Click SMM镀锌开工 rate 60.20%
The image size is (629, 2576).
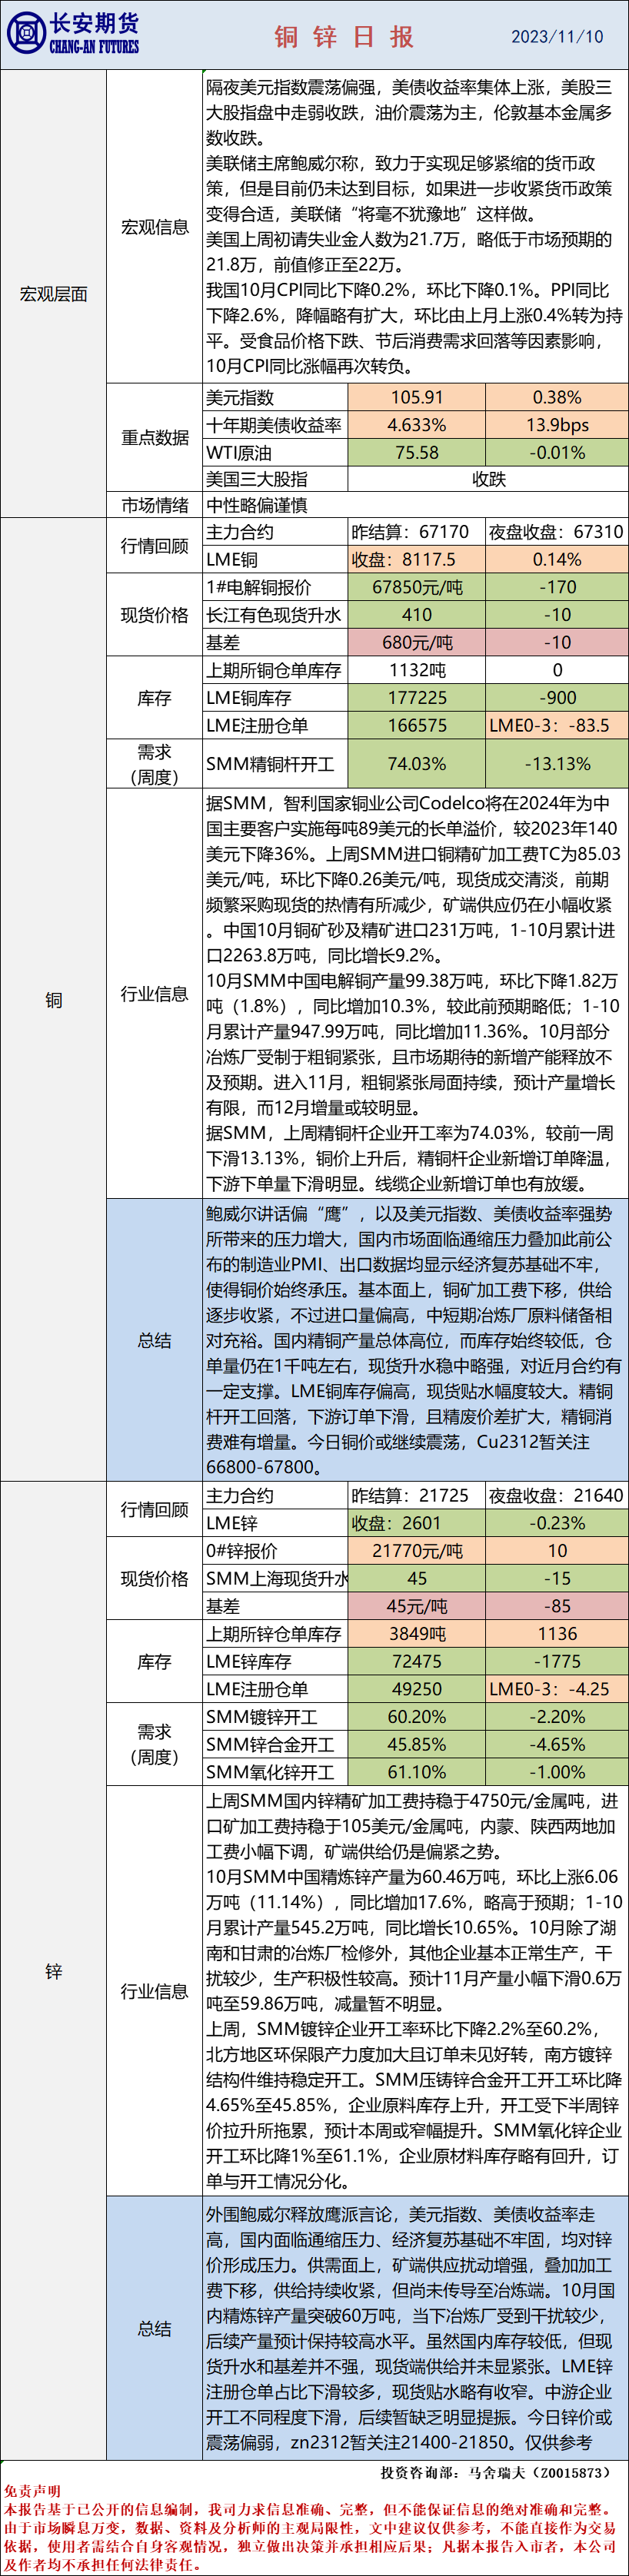tap(417, 1716)
